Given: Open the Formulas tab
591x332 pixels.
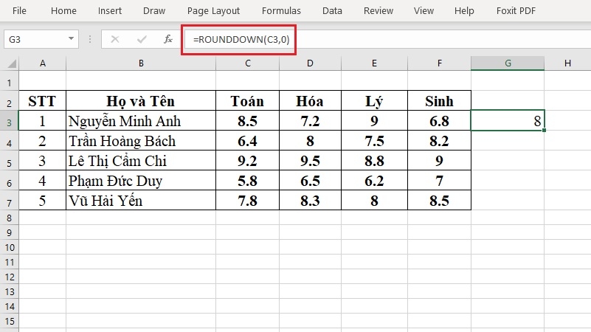Looking at the screenshot, I should [x=281, y=10].
